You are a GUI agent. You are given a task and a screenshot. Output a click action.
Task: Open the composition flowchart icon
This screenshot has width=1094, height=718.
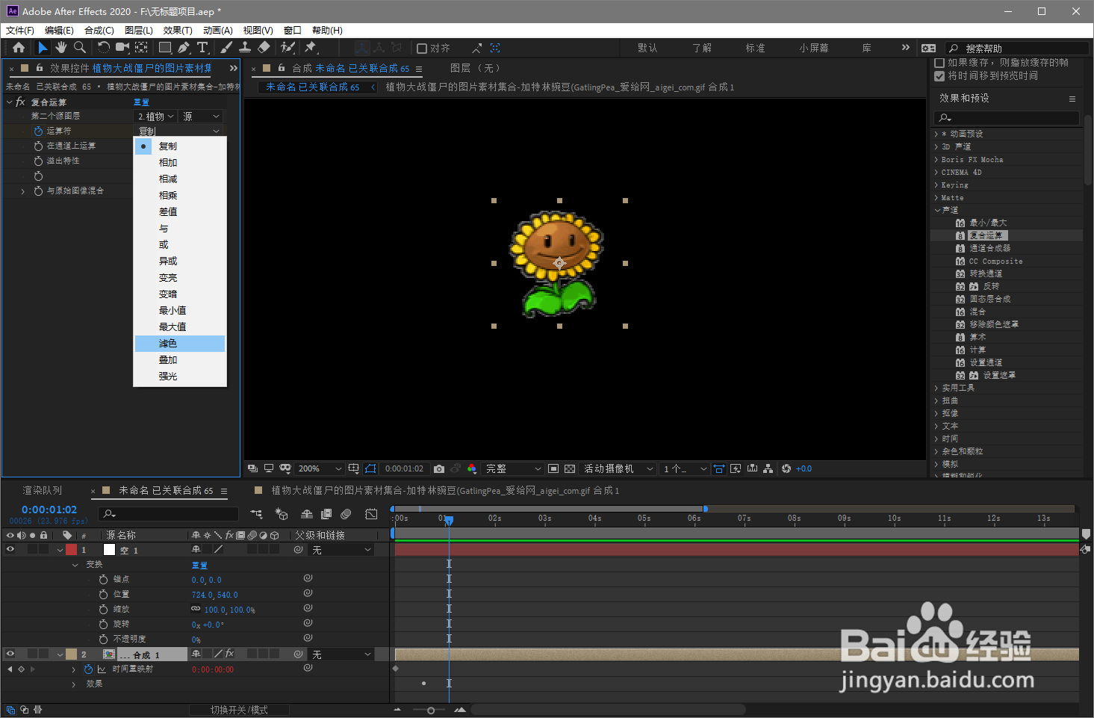tap(768, 468)
